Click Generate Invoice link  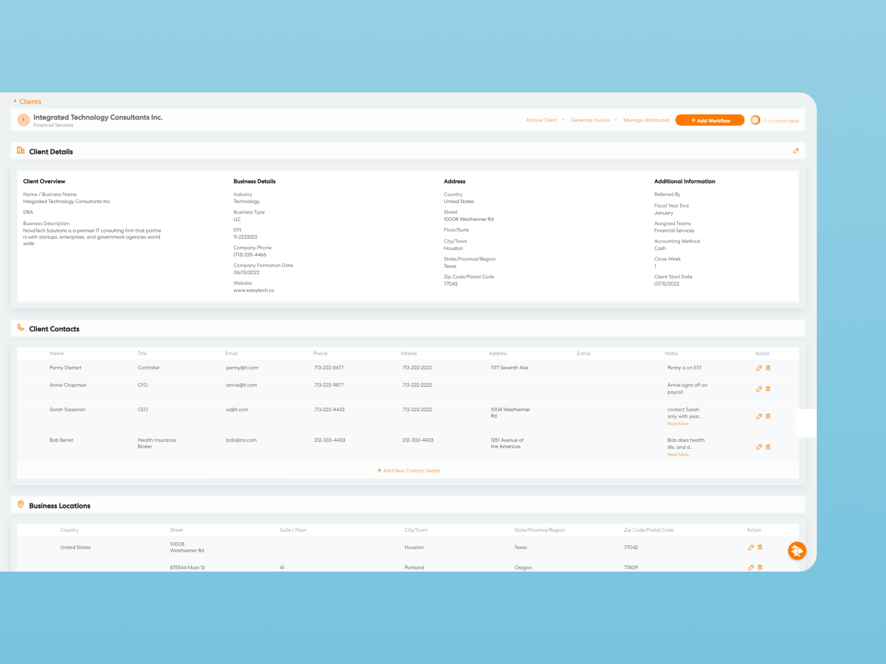coord(590,120)
